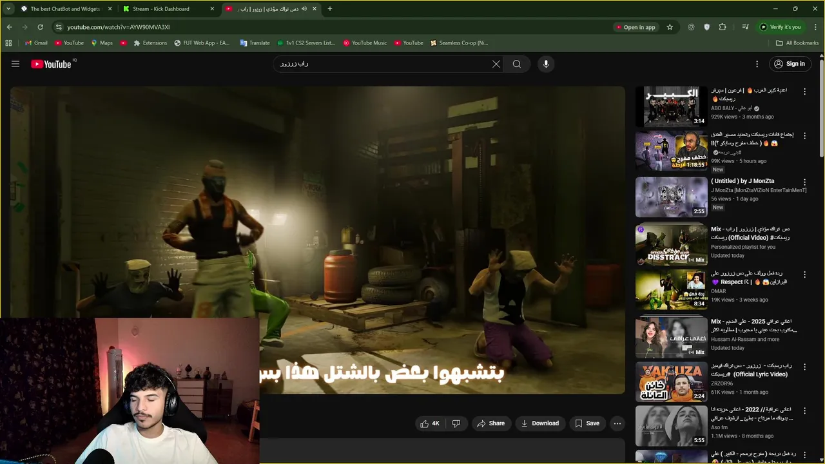Switch to The best ChatBot and Widgets tab
Image resolution: width=825 pixels, height=464 pixels.
65,9
